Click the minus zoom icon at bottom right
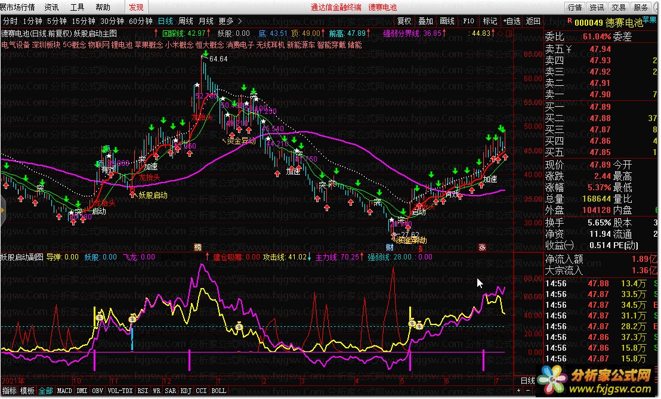Image resolution: width=661 pixels, height=399 pixels. point(528,391)
